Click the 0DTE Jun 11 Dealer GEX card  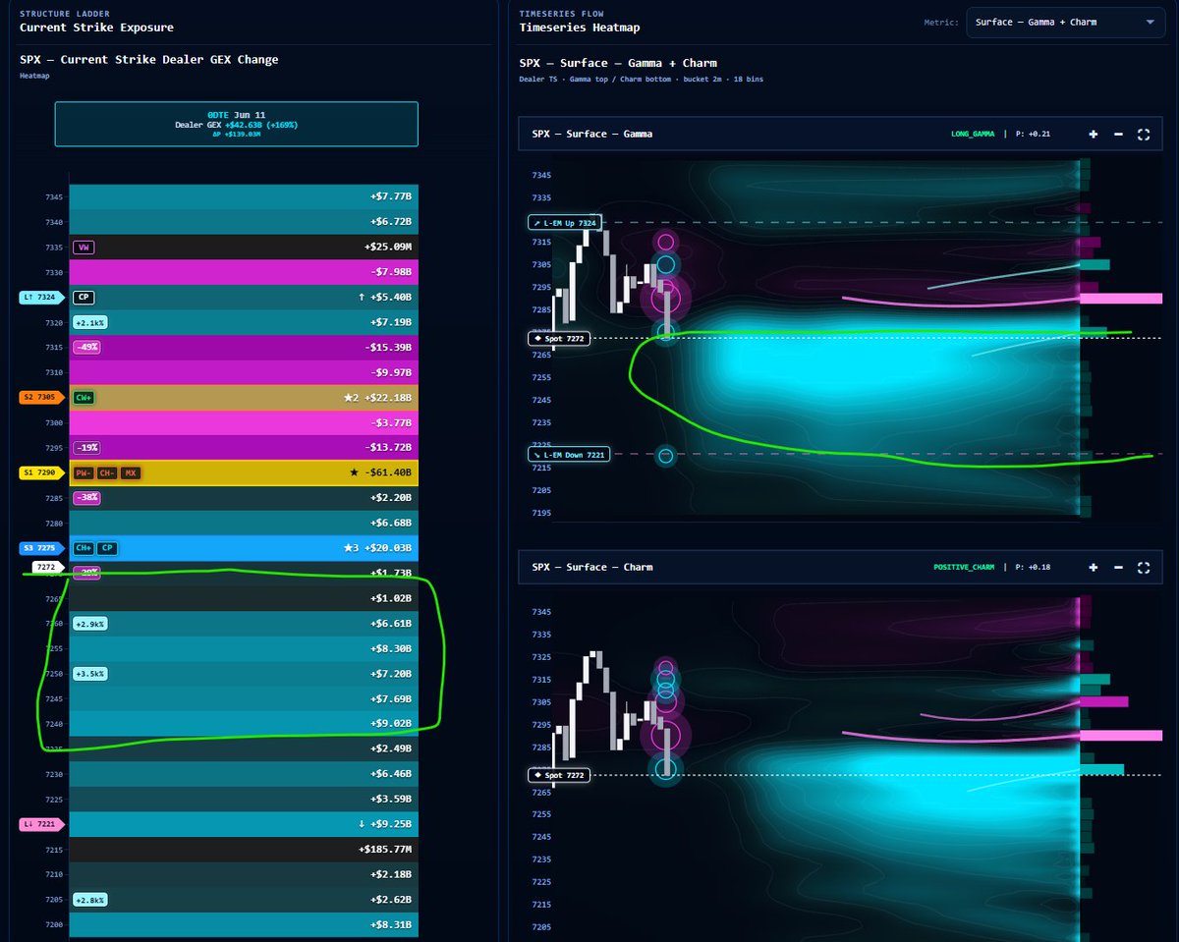tap(236, 124)
